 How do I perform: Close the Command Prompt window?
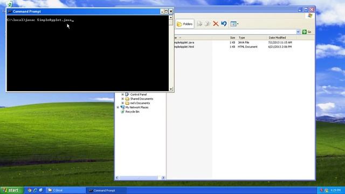tap(171, 11)
